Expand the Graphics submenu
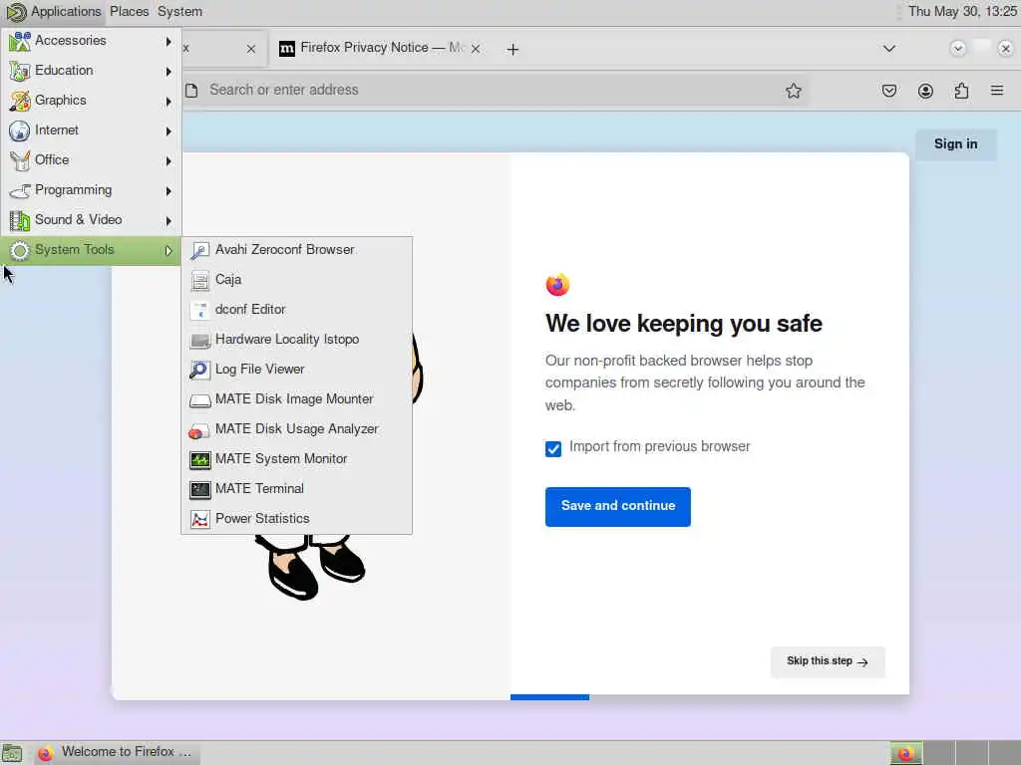This screenshot has height=765, width=1021. [91, 101]
